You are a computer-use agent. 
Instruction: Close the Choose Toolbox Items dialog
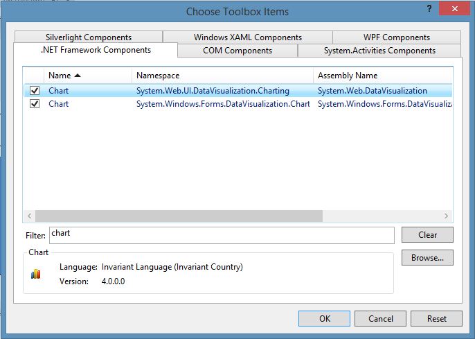click(x=454, y=8)
